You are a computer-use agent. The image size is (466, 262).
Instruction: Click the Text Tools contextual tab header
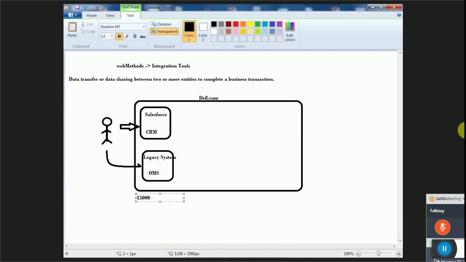point(130,7)
